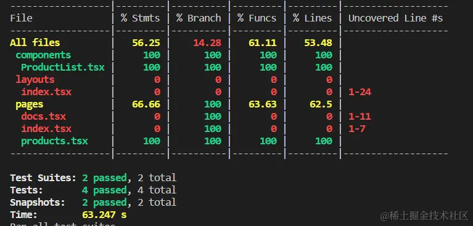Click the "% Lines" column header
This screenshot has width=473, height=226.
(312, 18)
